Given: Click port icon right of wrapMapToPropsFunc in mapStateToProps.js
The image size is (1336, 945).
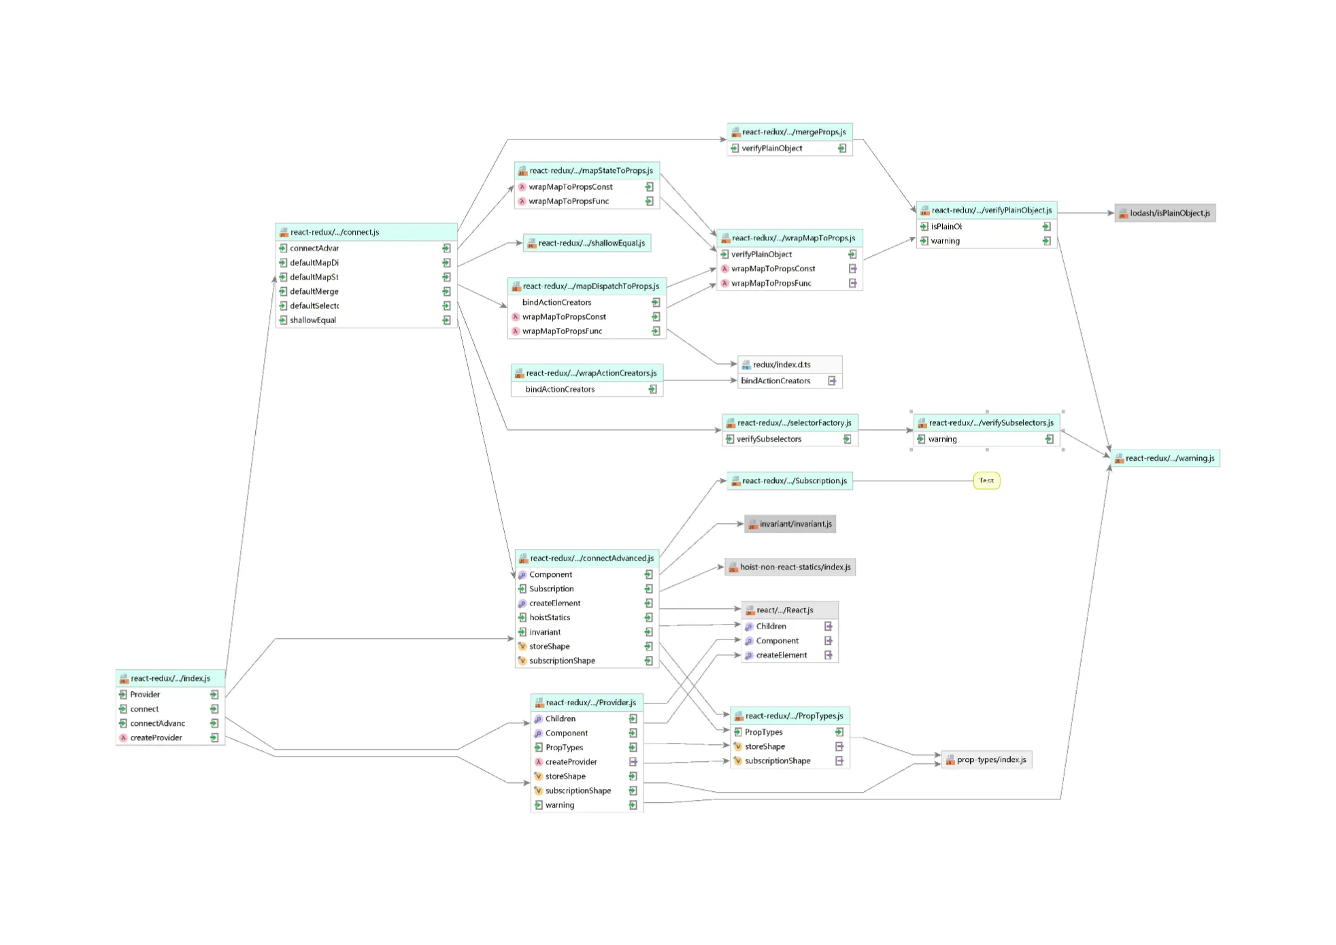Looking at the screenshot, I should click(x=650, y=202).
